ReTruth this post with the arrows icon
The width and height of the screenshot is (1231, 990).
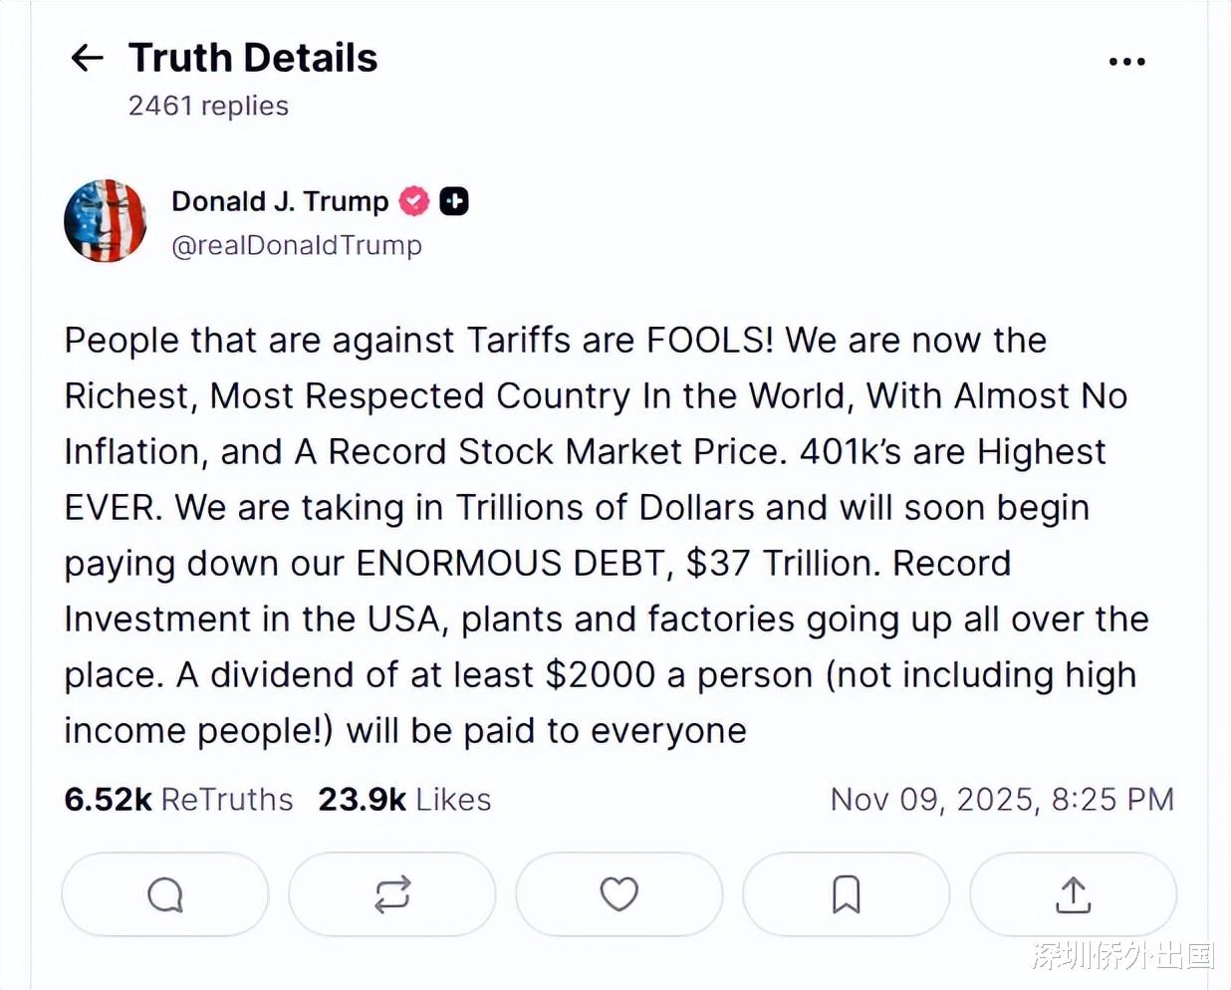click(392, 894)
